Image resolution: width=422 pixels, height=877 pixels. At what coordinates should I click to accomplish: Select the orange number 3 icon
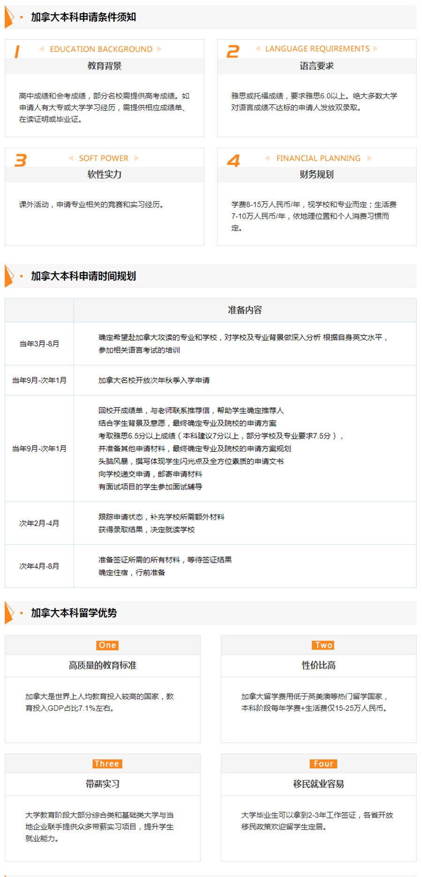(x=21, y=160)
